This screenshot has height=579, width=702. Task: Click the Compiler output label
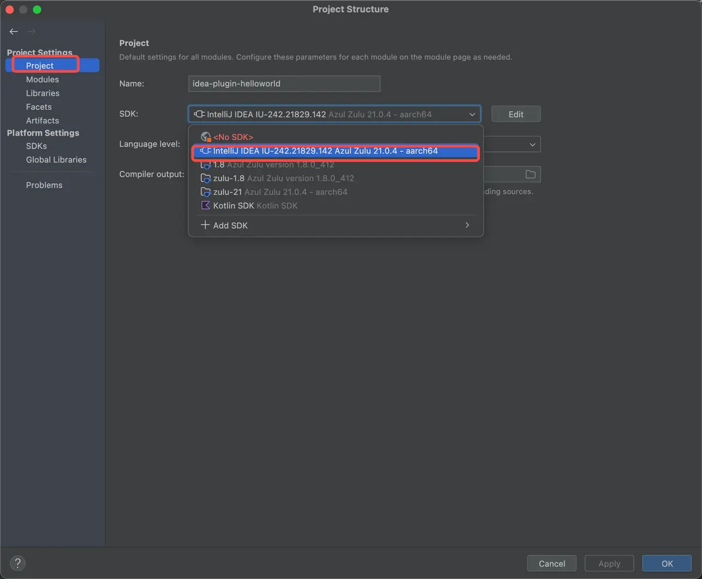pyautogui.click(x=152, y=175)
